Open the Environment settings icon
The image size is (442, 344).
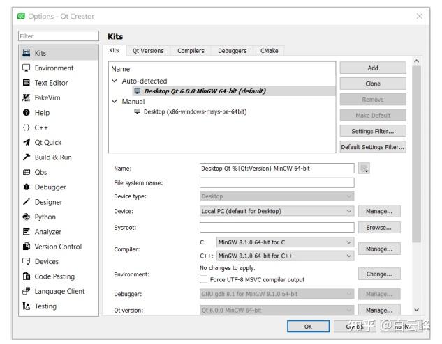[27, 68]
